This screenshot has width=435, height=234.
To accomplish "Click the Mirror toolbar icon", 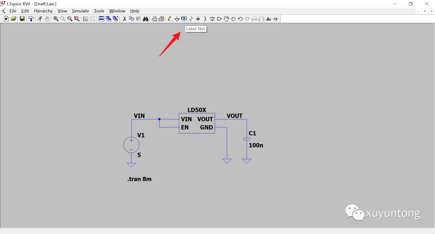I will point(261,19).
